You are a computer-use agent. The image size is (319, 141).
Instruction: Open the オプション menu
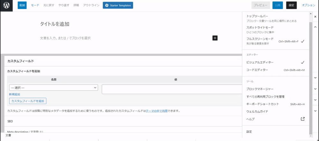(308, 5)
